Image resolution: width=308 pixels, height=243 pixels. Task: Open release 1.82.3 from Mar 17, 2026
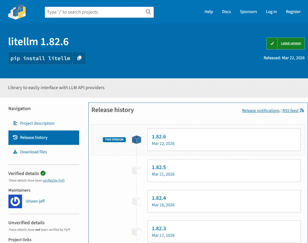[224, 232]
